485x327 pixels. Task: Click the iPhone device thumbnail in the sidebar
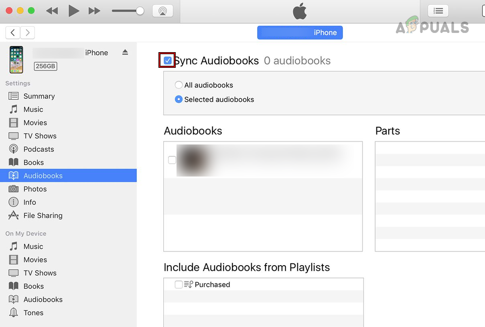16,59
